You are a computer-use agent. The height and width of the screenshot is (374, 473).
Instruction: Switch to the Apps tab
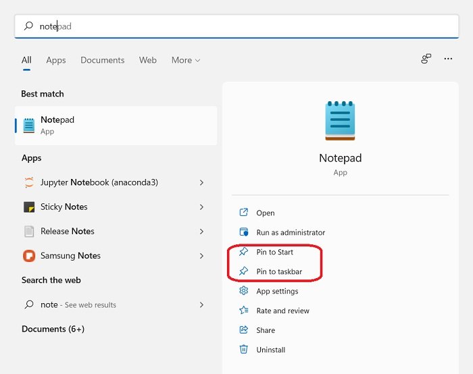tap(56, 60)
